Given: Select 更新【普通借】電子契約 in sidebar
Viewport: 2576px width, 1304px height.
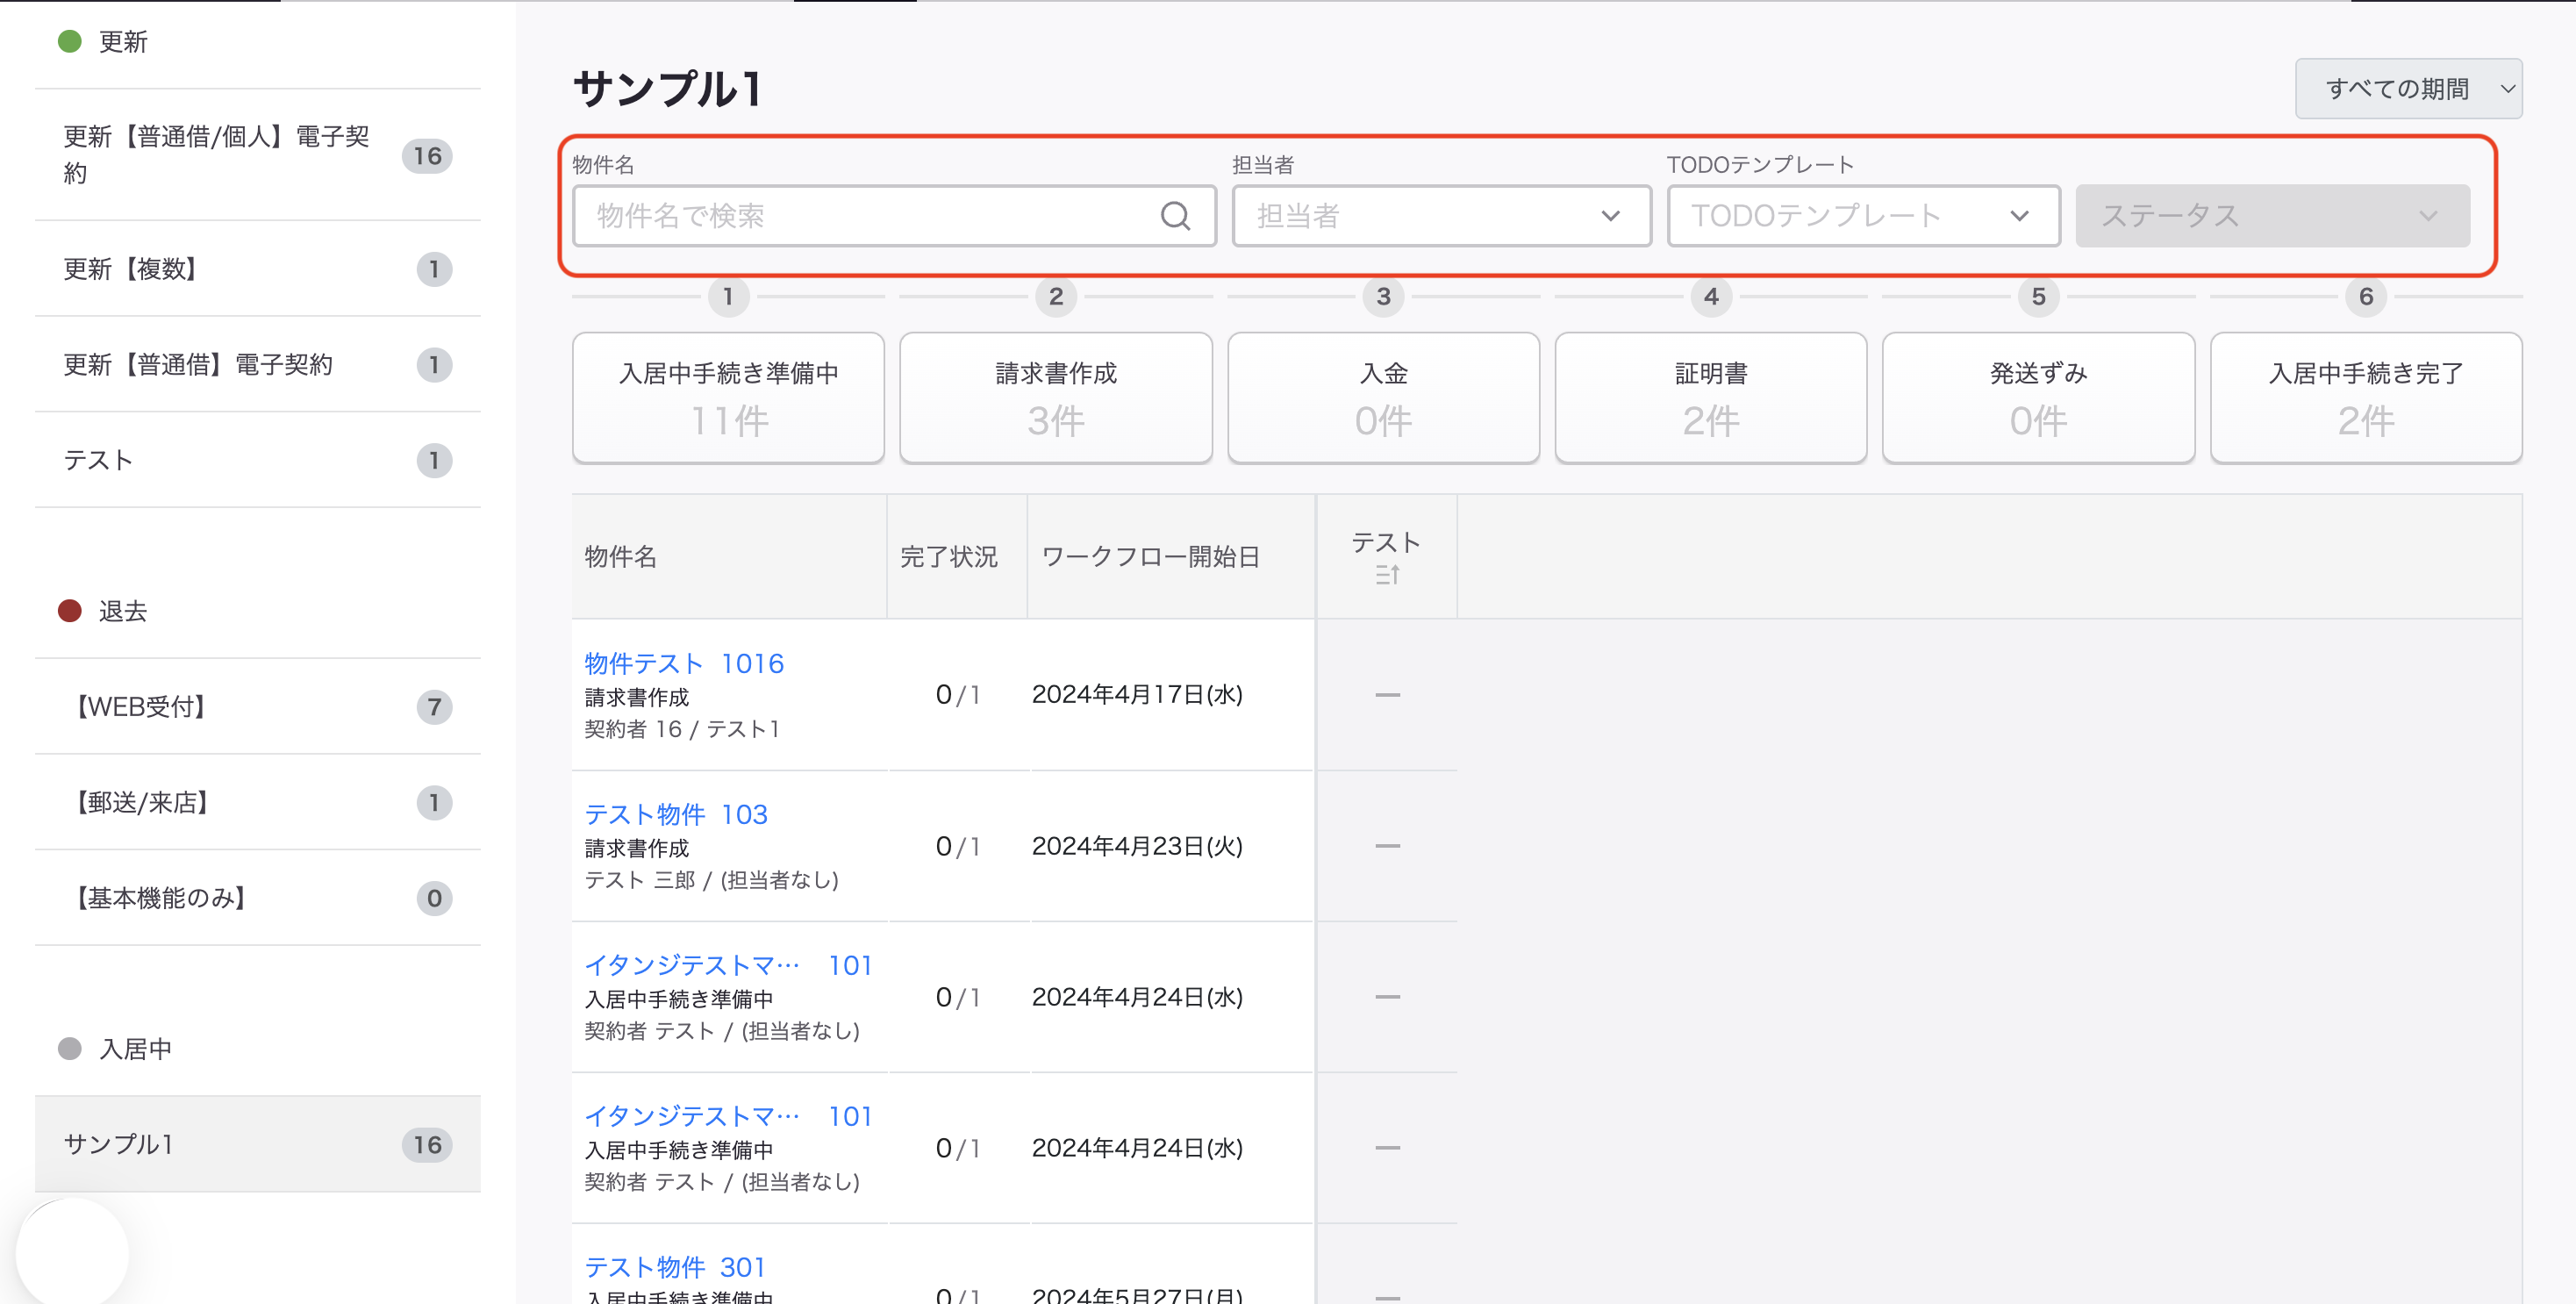Looking at the screenshot, I should coord(257,365).
